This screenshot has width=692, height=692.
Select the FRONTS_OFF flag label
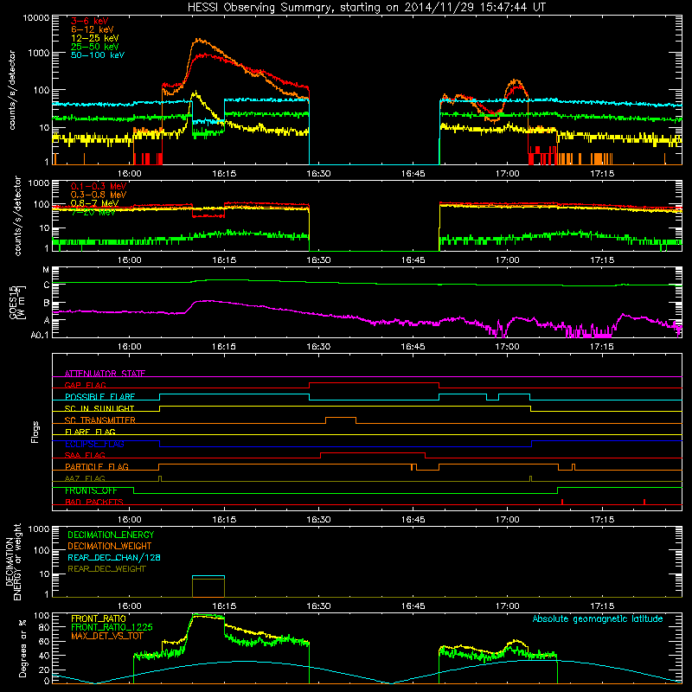(91, 490)
